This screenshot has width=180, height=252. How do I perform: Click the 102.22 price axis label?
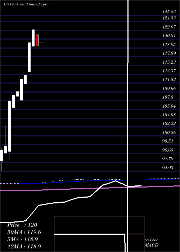click(x=169, y=123)
